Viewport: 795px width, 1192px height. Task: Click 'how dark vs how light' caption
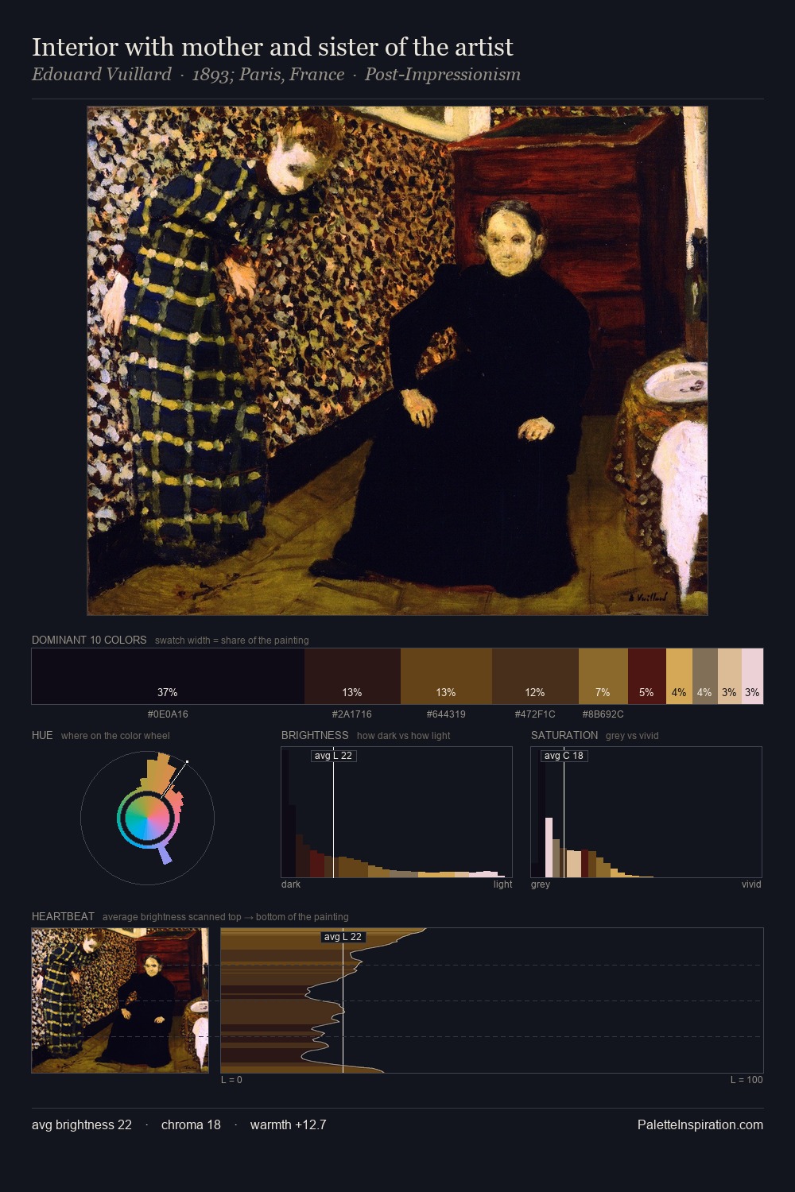pyautogui.click(x=404, y=736)
